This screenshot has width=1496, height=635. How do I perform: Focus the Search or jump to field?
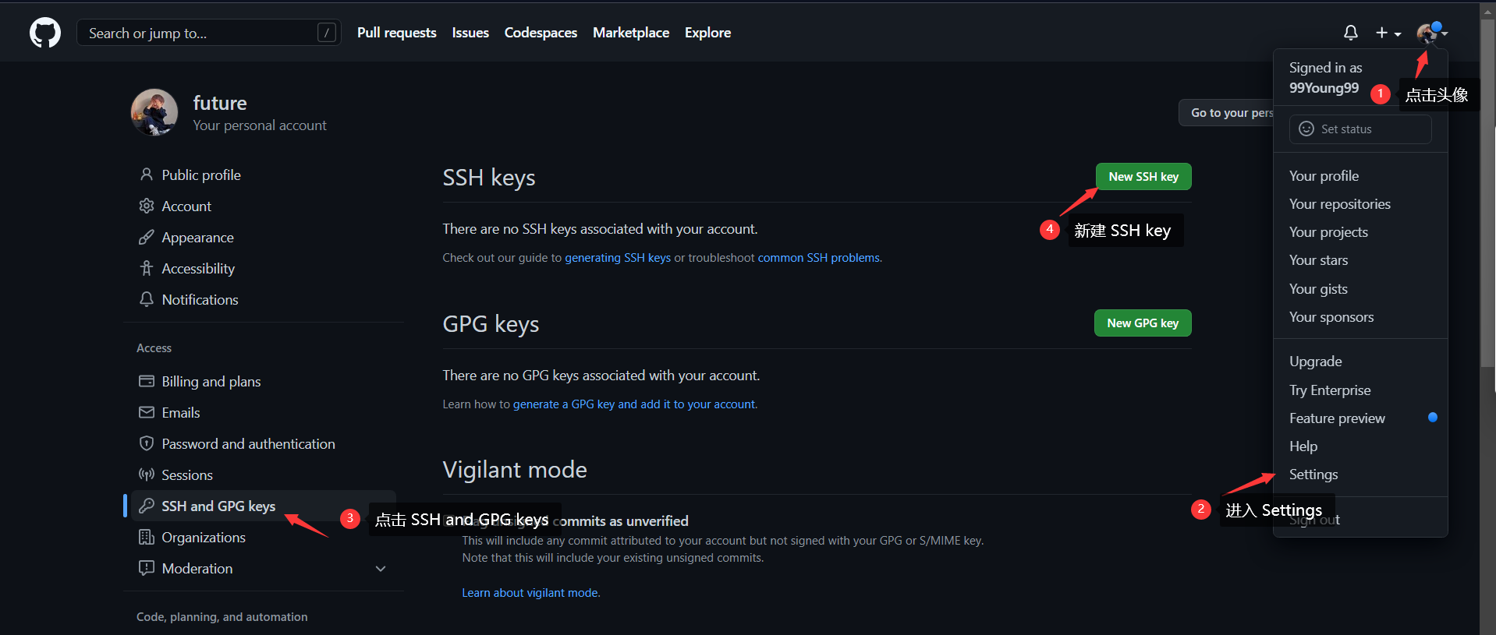point(208,33)
